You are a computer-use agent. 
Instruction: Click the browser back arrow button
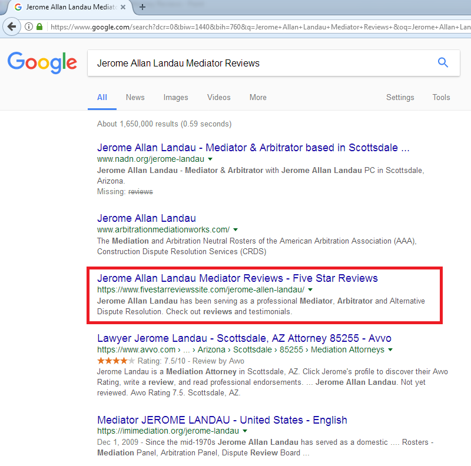pyautogui.click(x=11, y=26)
